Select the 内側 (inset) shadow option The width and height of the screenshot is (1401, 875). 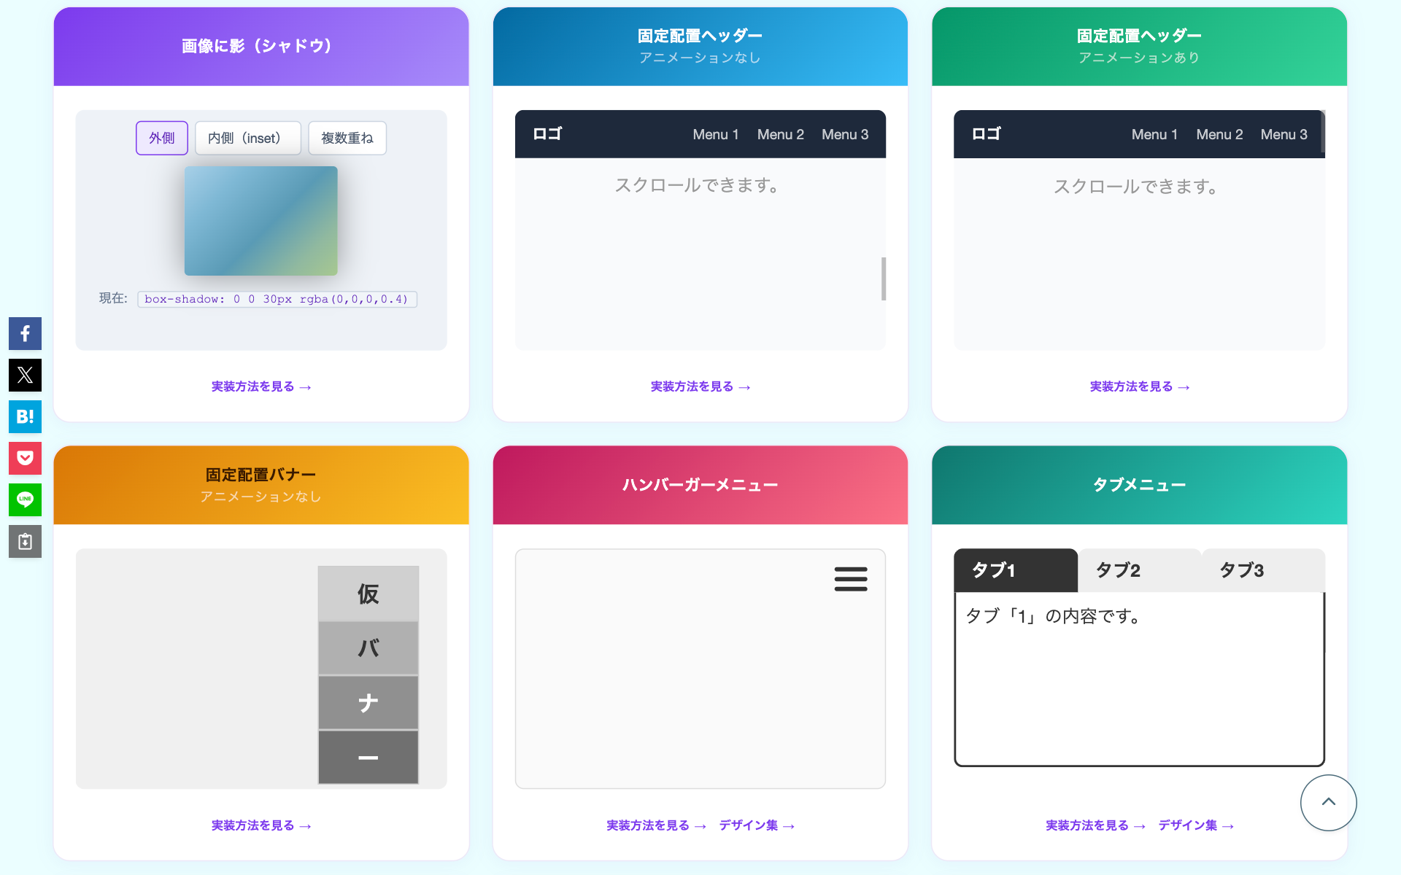point(247,138)
